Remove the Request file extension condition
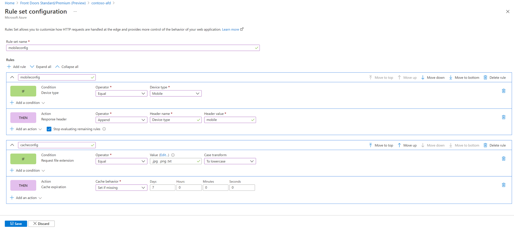Screen dimensions: 514x233 coord(503,159)
